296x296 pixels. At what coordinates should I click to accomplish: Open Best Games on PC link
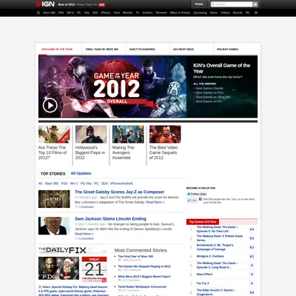coord(209,101)
